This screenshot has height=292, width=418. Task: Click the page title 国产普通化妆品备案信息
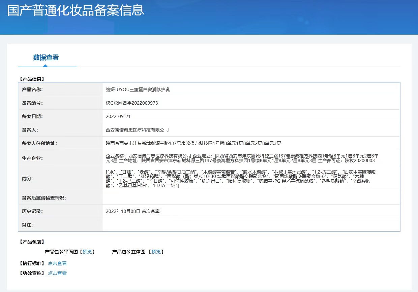pyautogui.click(x=76, y=10)
